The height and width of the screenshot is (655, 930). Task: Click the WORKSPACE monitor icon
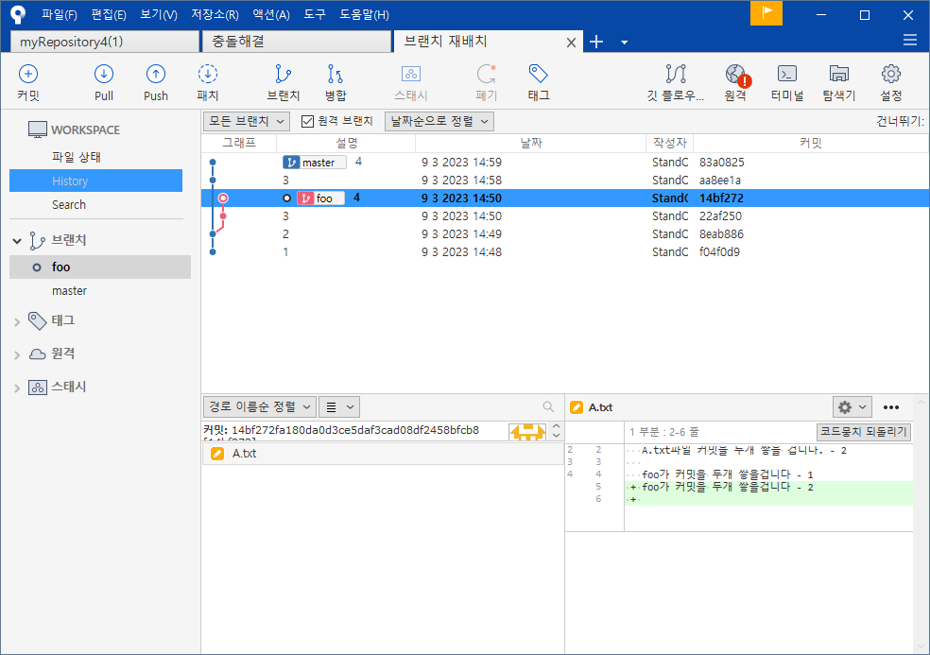[38, 129]
